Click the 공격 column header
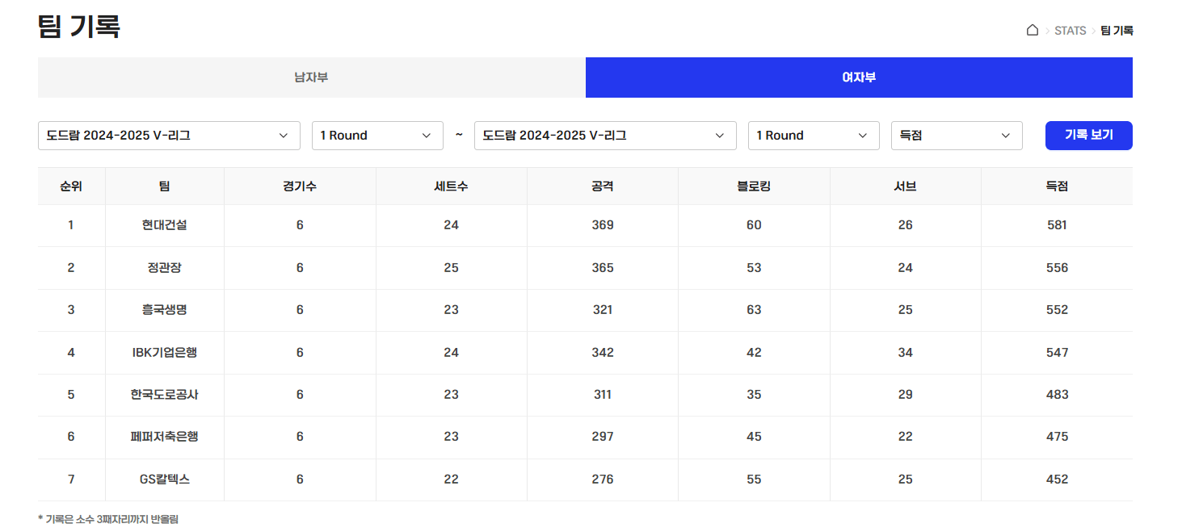1182x532 pixels. [x=603, y=186]
